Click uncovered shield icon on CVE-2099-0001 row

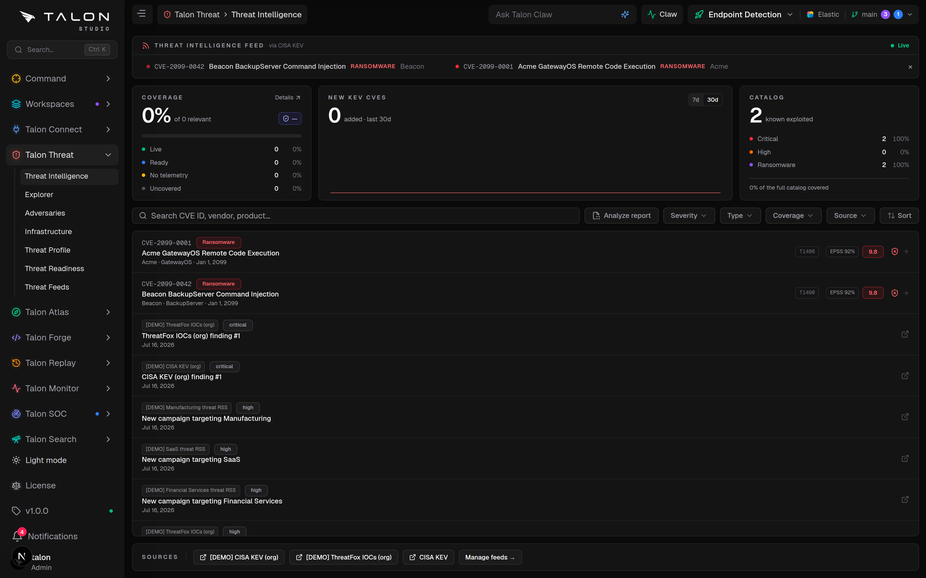[x=895, y=251]
